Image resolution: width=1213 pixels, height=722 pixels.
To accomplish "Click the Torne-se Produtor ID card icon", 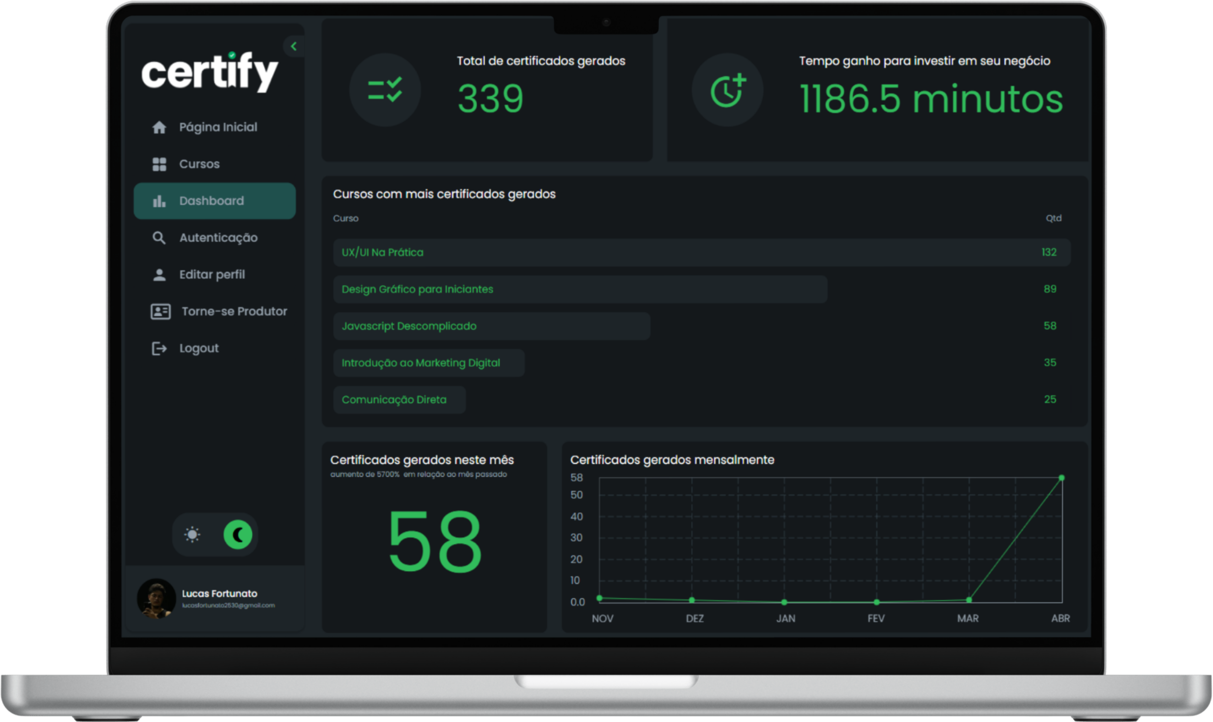I will click(161, 311).
